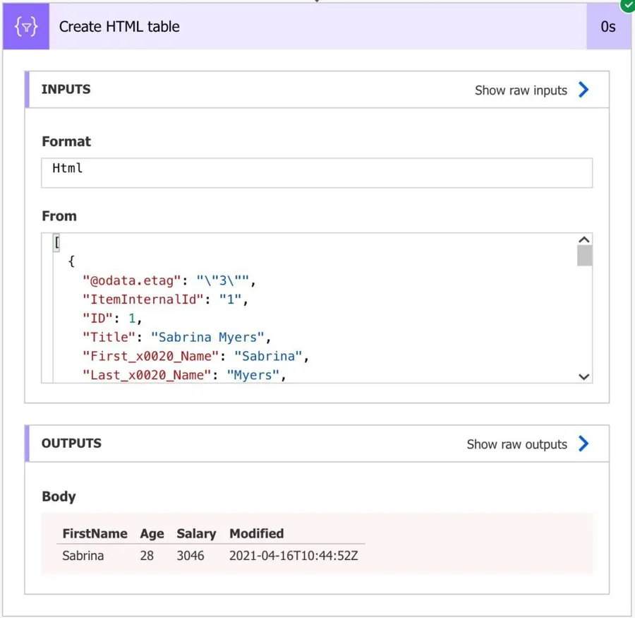
Task: Select the Salary value 3046
Action: pyautogui.click(x=190, y=556)
